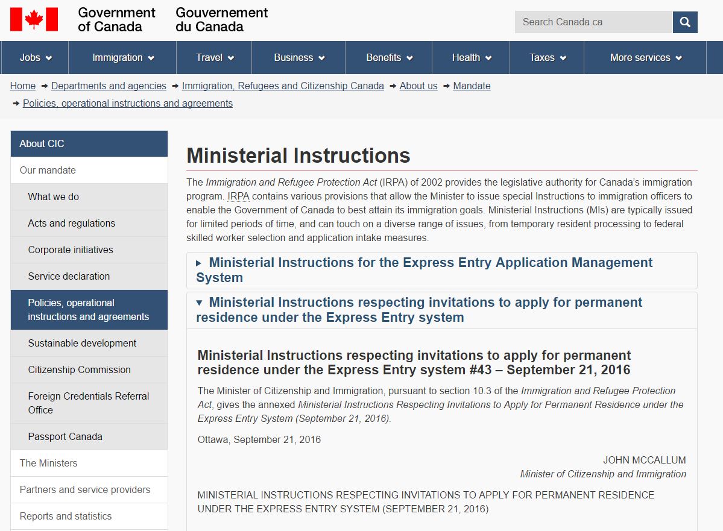Click the Canadian flag logo
723x531 pixels.
coord(34,19)
